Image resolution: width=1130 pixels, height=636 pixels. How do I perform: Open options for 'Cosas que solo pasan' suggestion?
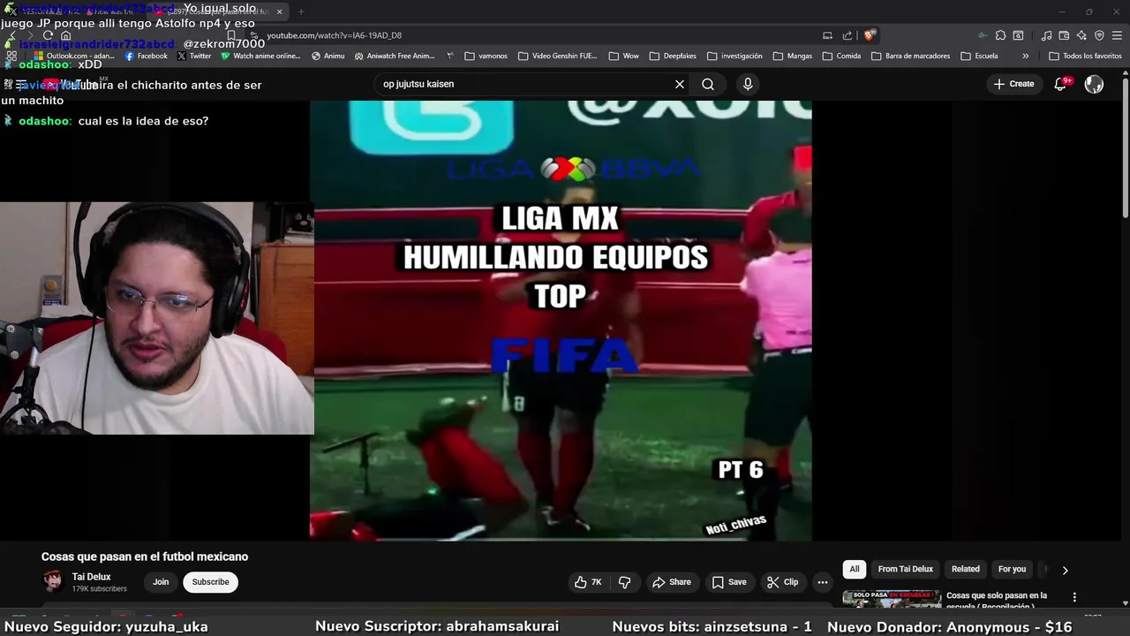[1074, 597]
